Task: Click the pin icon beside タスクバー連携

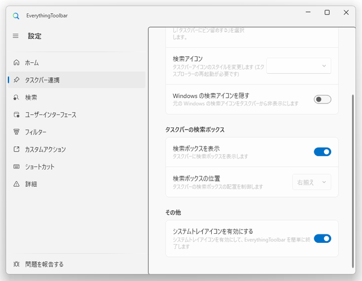Action: click(x=16, y=80)
